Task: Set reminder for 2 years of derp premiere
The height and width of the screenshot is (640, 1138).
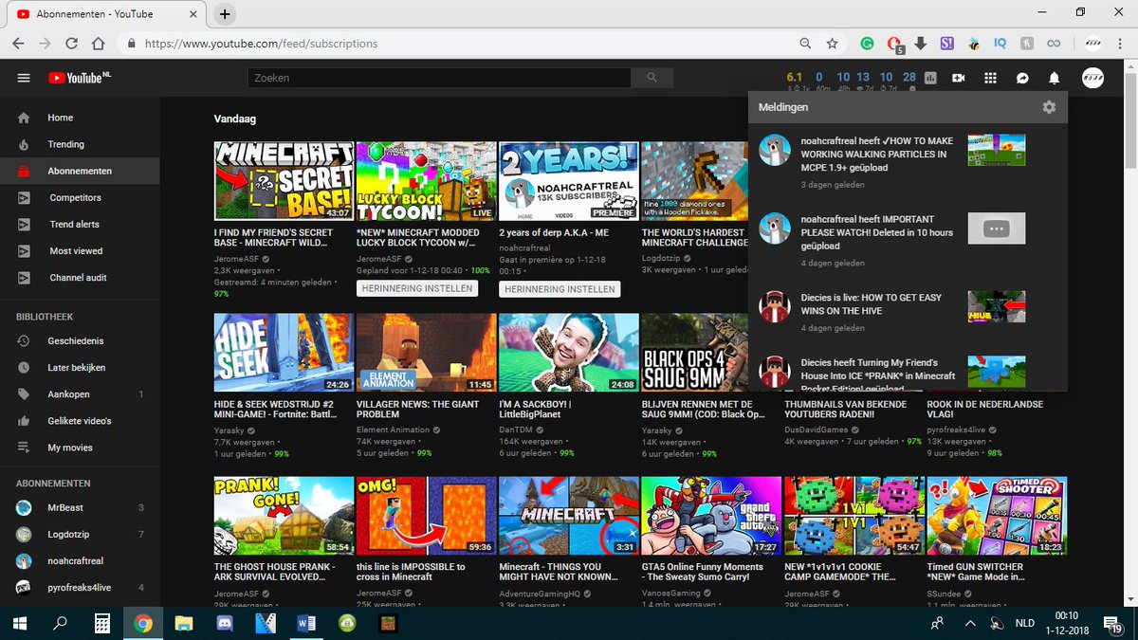Action: point(560,288)
